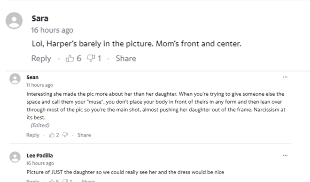Thumbs up Lee Padilla's comment

[x=52, y=181]
